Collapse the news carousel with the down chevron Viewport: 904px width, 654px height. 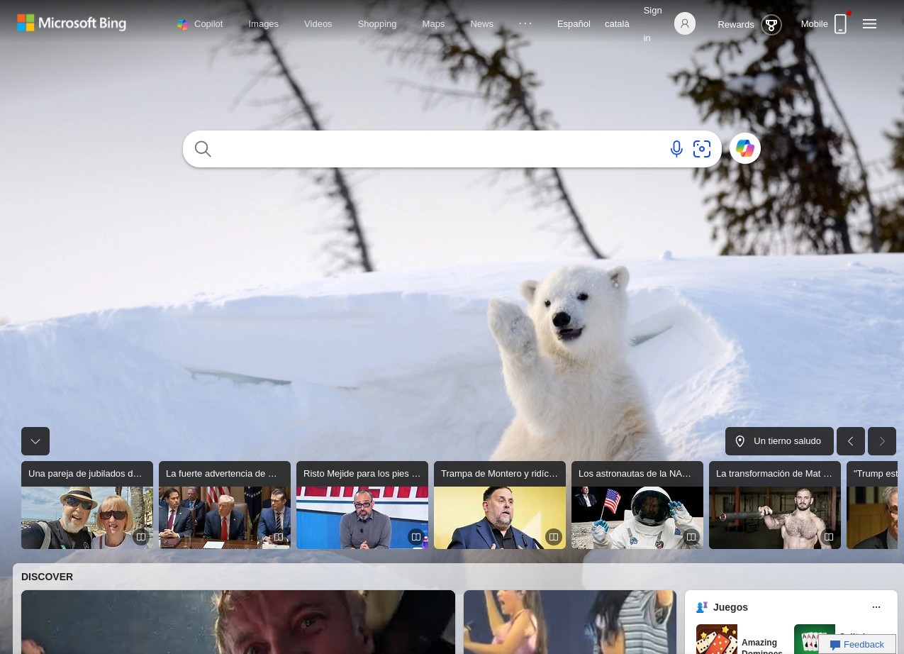click(35, 441)
